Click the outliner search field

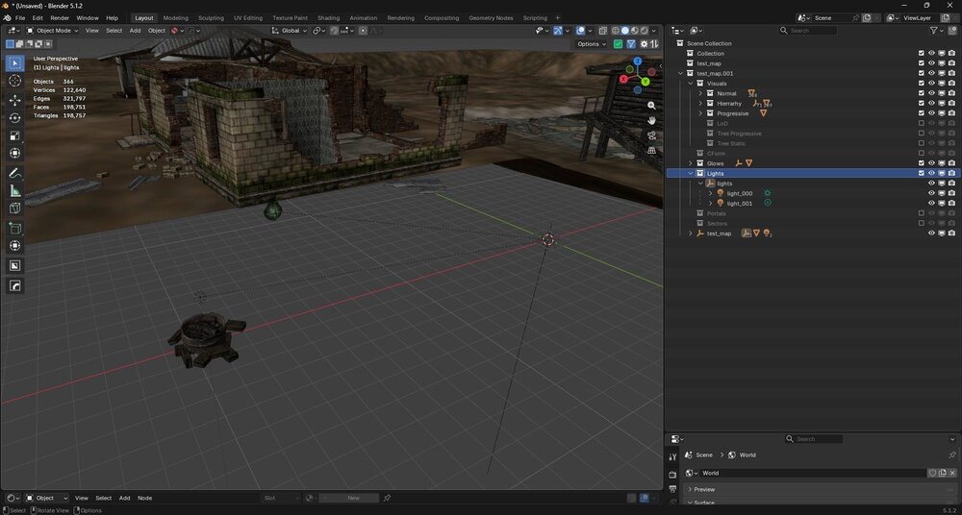click(809, 30)
